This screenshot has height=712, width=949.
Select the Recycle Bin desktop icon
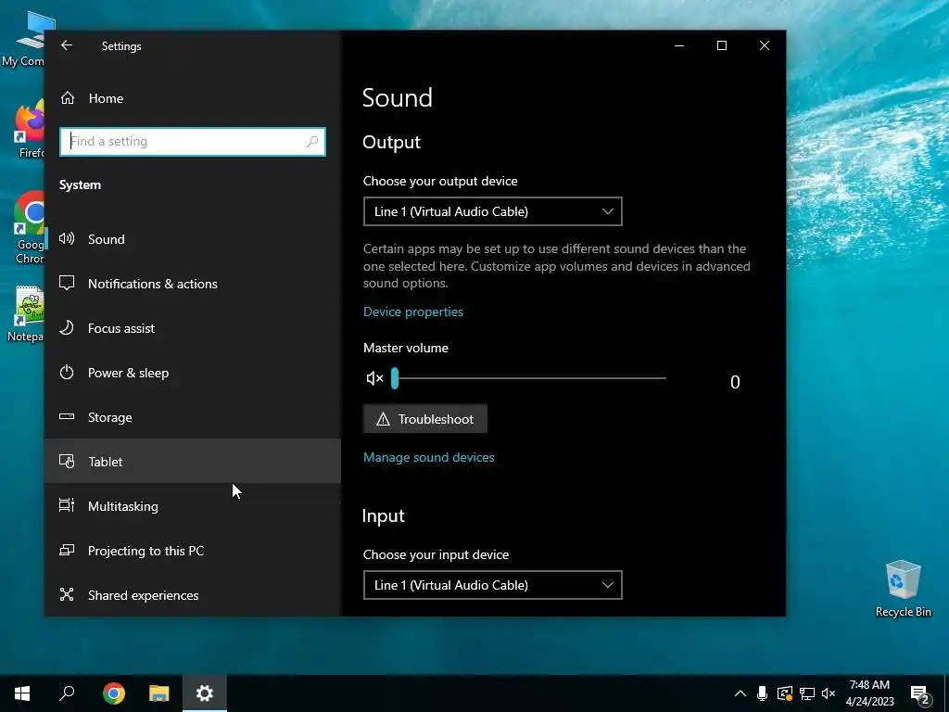pyautogui.click(x=903, y=589)
